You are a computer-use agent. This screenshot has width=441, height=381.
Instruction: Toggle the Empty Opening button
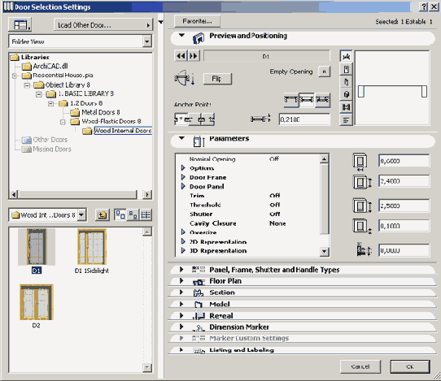(324, 71)
